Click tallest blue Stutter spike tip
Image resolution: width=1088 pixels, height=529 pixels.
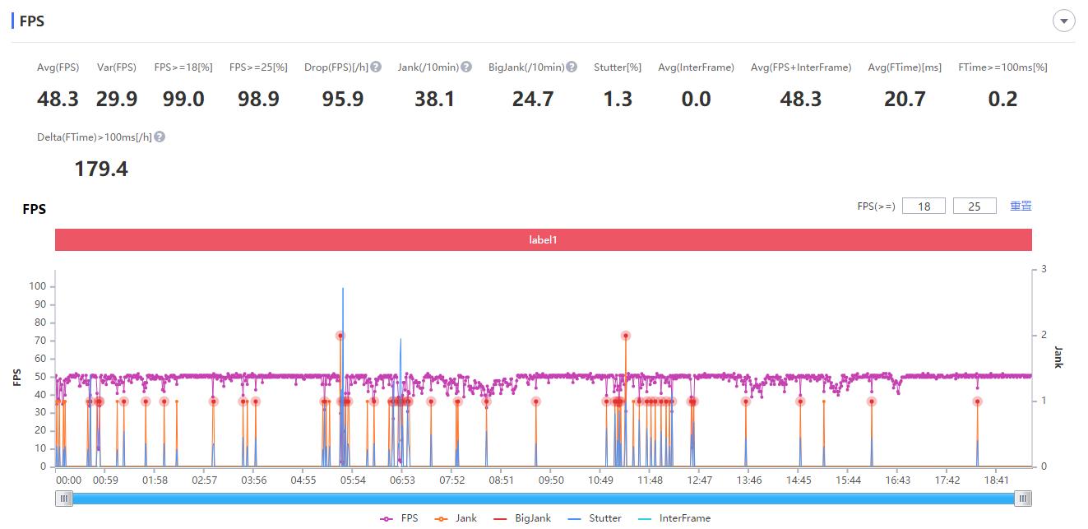(343, 289)
